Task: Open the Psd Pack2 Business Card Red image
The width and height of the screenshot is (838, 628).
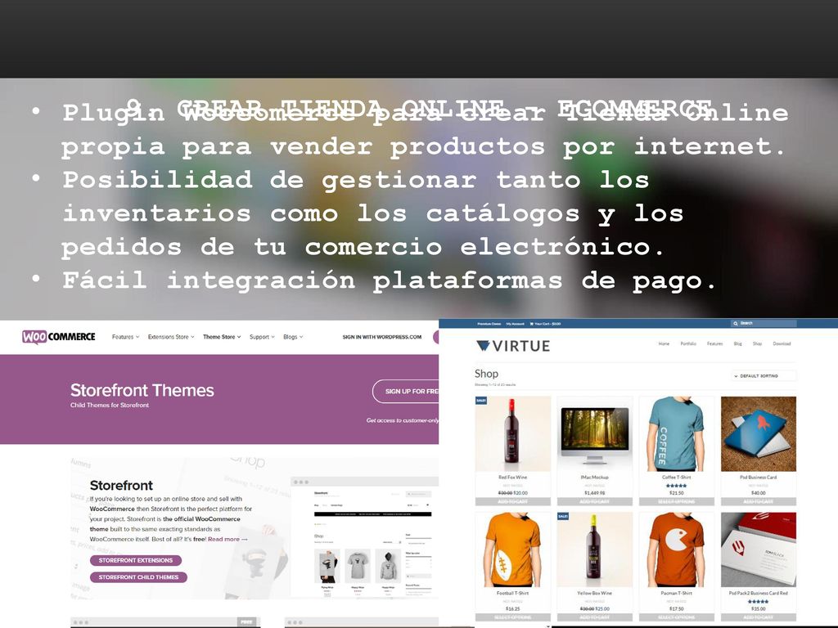Action: coord(759,550)
